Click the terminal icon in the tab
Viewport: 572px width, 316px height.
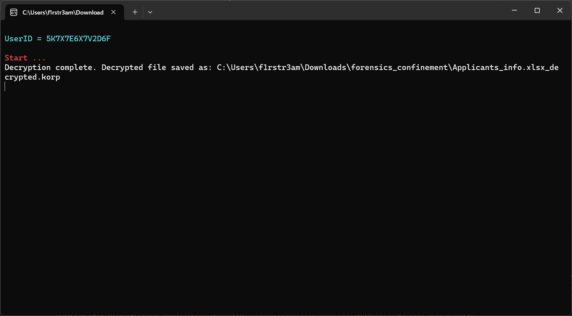coord(14,12)
